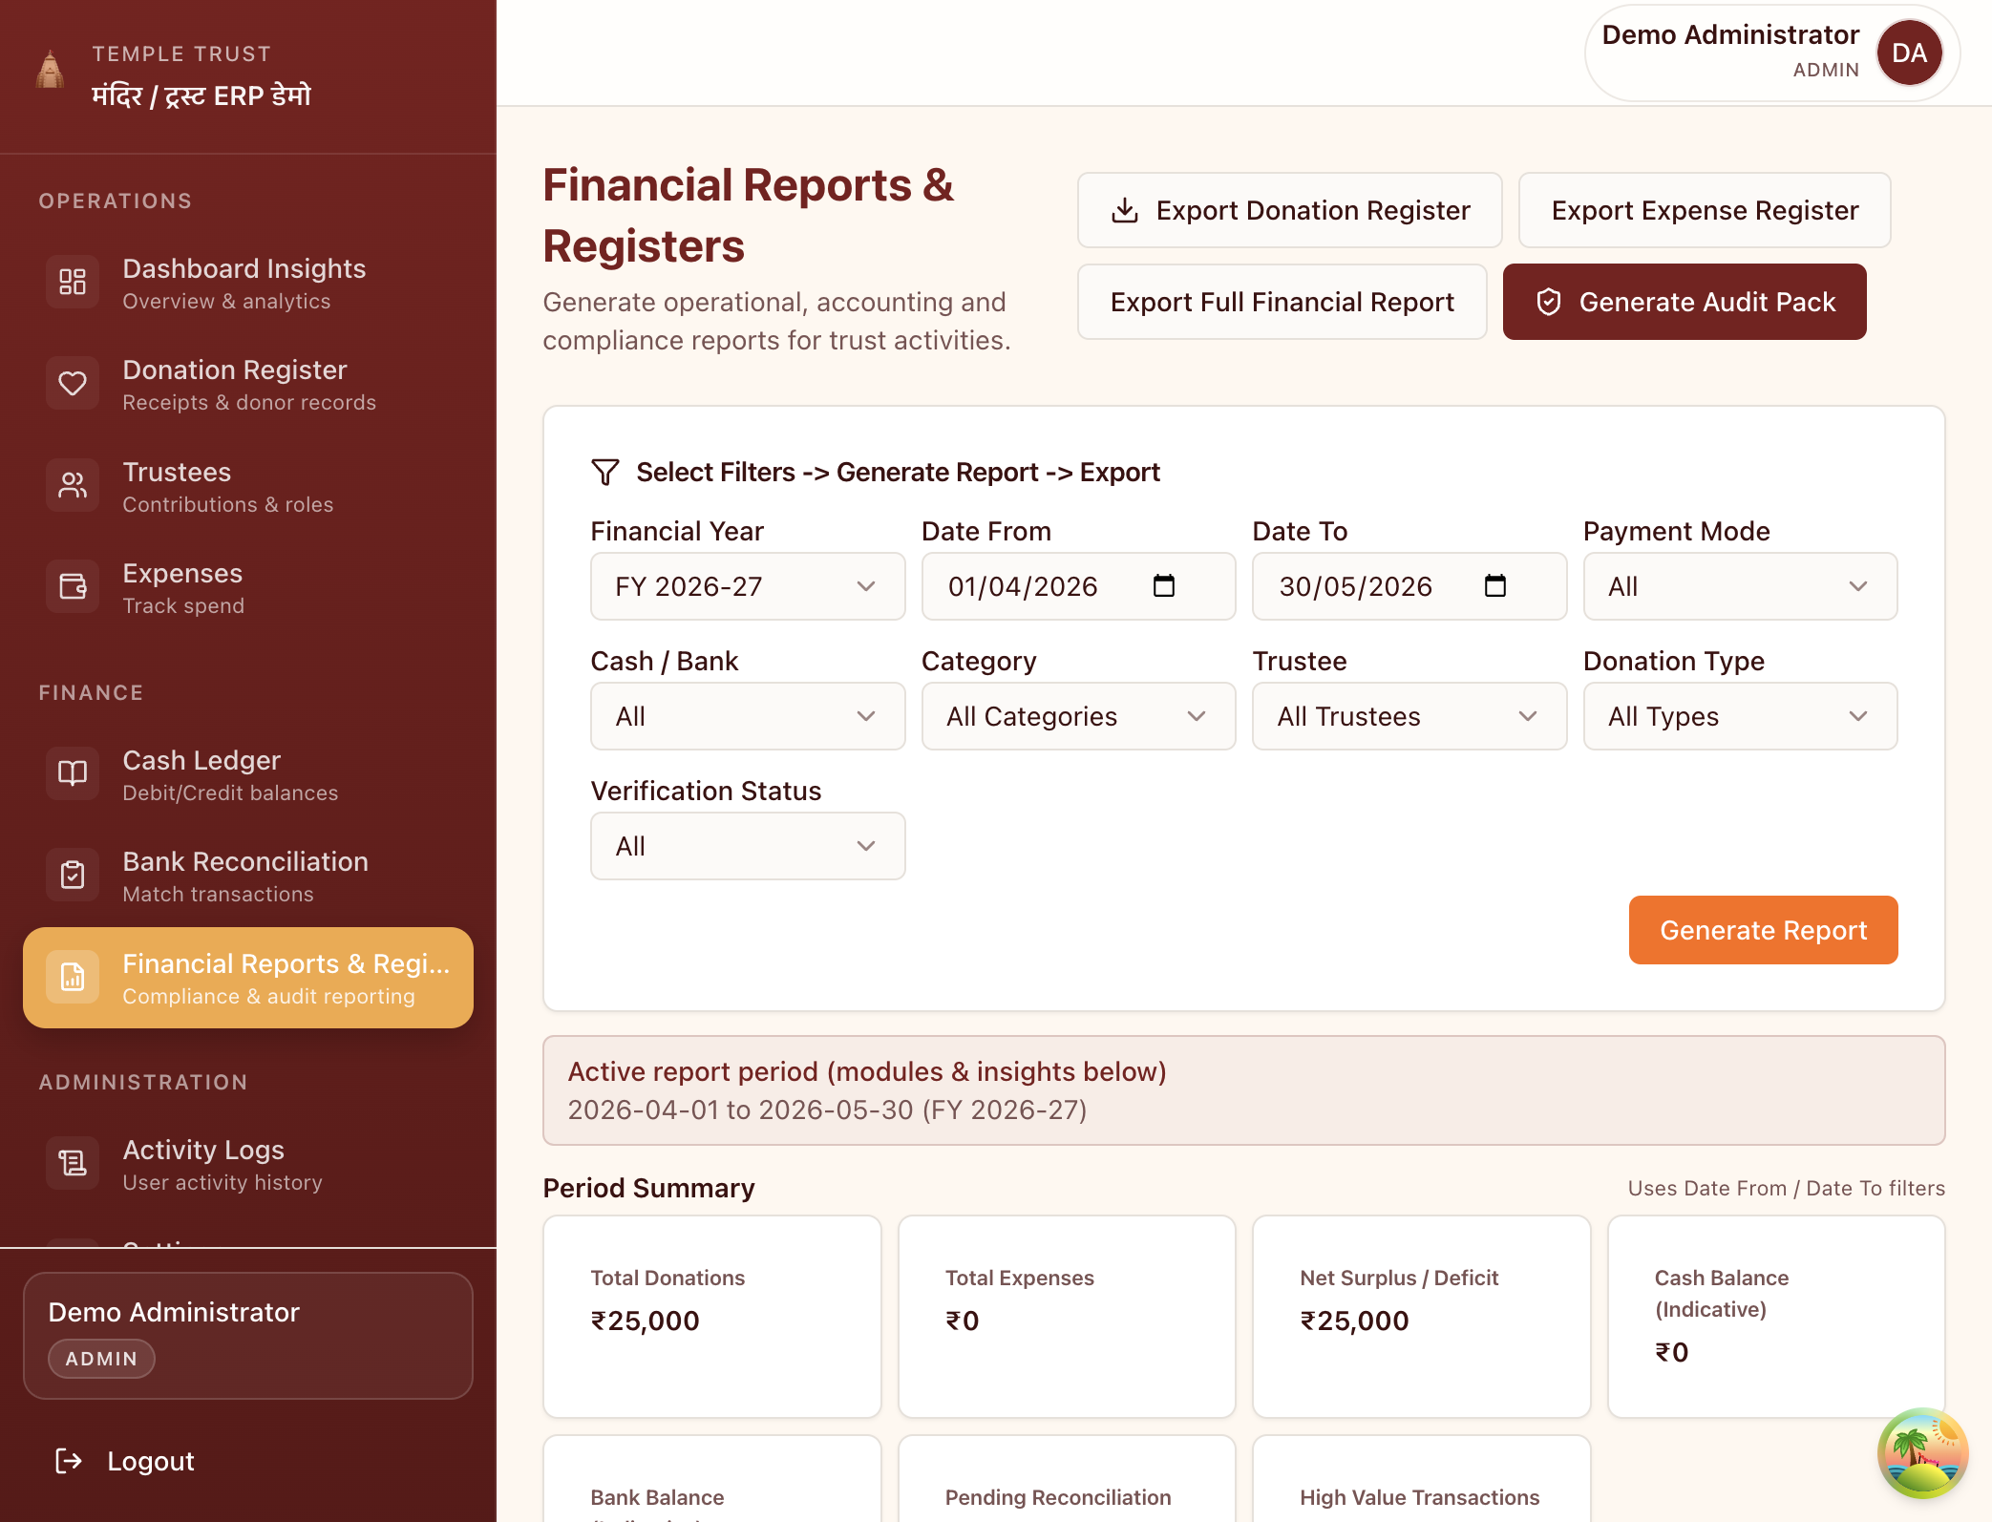The width and height of the screenshot is (1992, 1522).
Task: Open the Cash / Bank dropdown
Action: pyautogui.click(x=748, y=716)
